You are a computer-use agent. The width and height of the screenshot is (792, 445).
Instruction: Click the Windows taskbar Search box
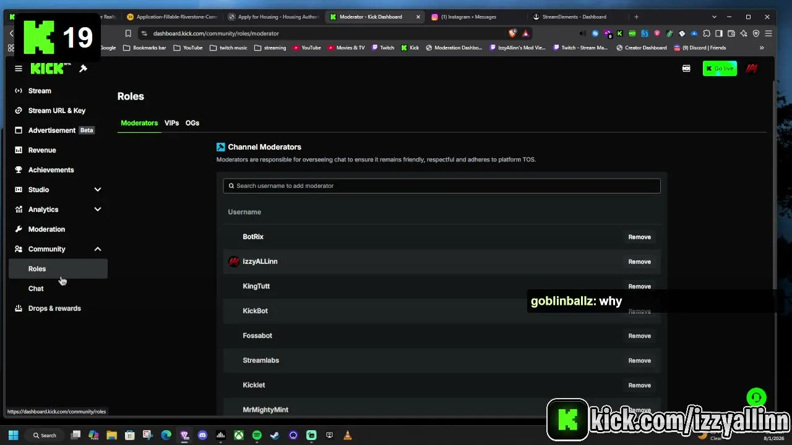tap(45, 435)
